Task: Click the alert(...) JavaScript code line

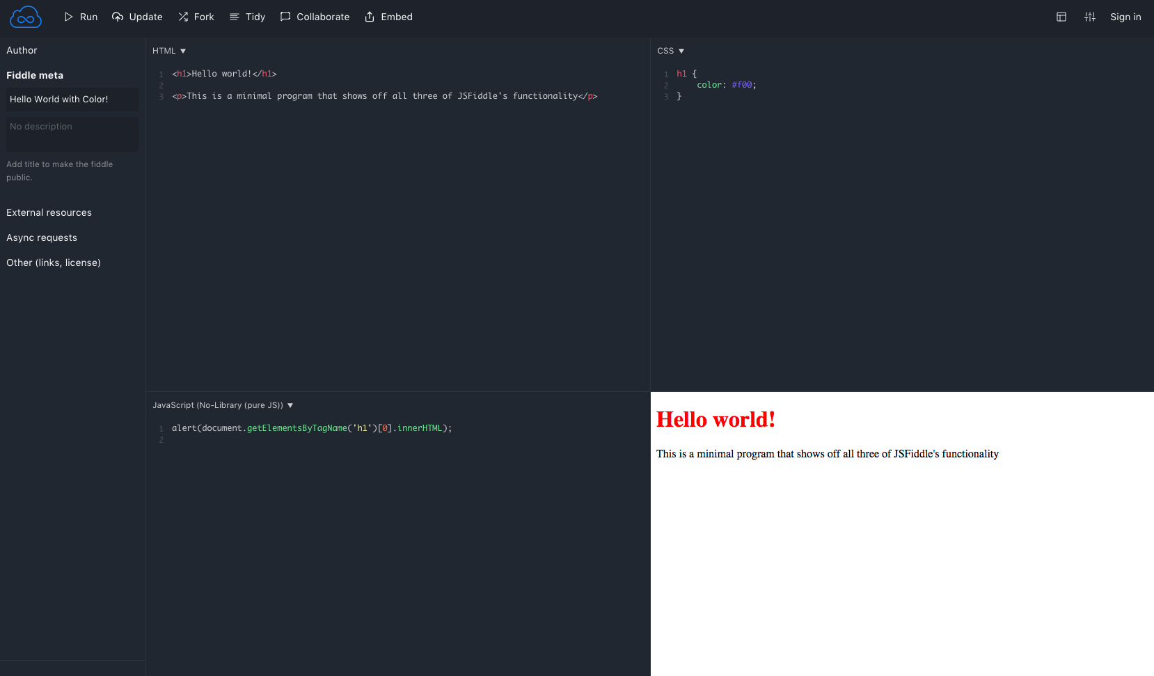Action: pos(312,428)
